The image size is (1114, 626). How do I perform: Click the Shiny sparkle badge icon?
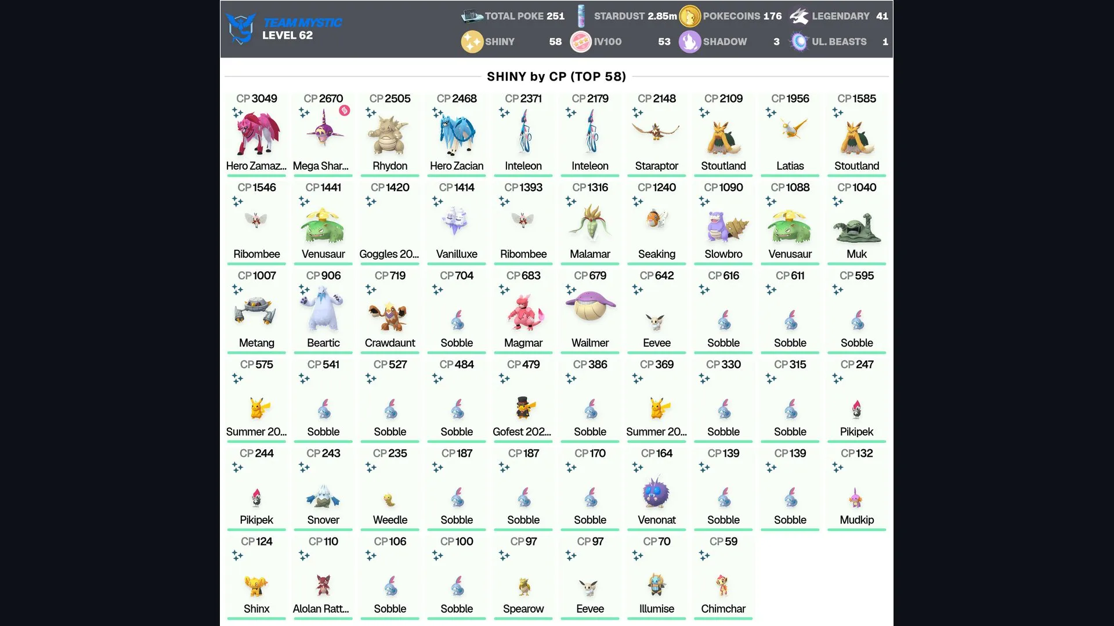click(472, 42)
